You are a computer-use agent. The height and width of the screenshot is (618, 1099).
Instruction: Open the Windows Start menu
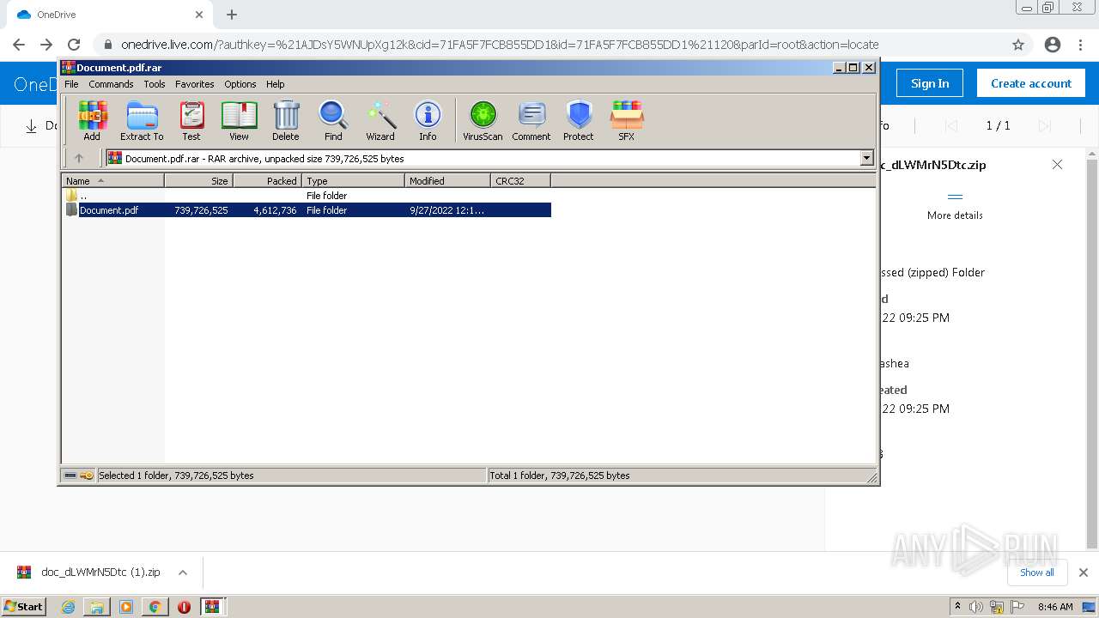24,606
